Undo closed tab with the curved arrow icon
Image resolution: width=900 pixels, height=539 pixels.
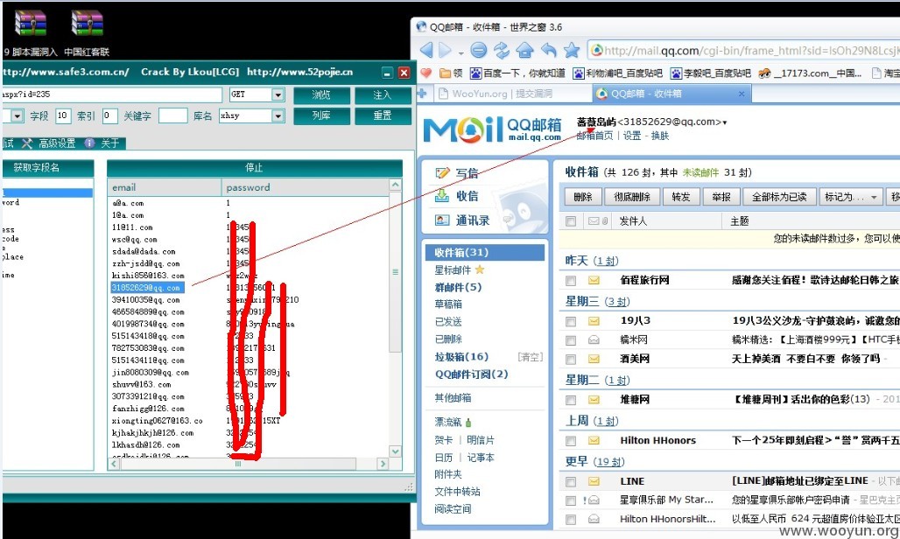[x=549, y=51]
